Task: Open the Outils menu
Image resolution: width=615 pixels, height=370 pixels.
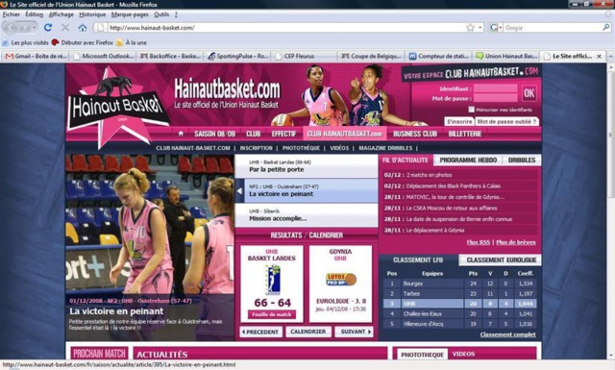Action: point(161,14)
